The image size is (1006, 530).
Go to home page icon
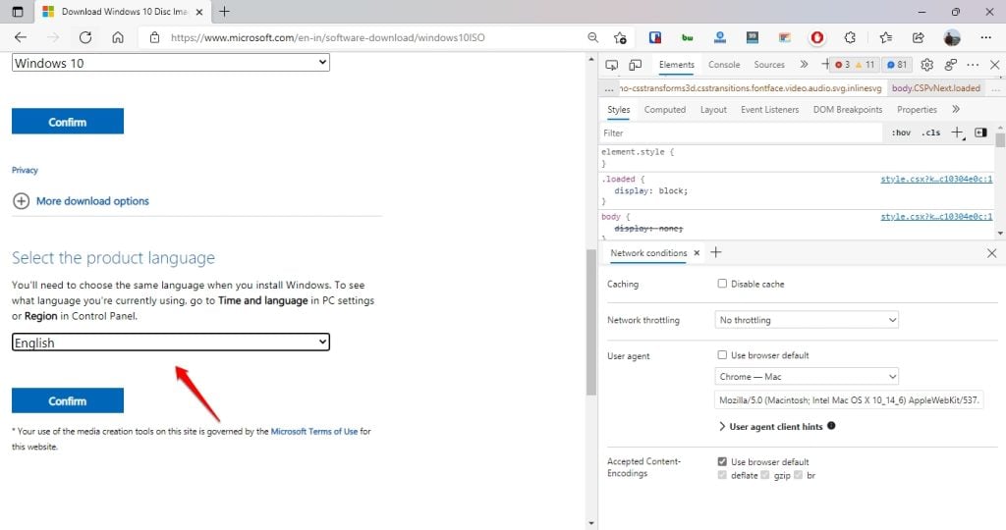(118, 38)
